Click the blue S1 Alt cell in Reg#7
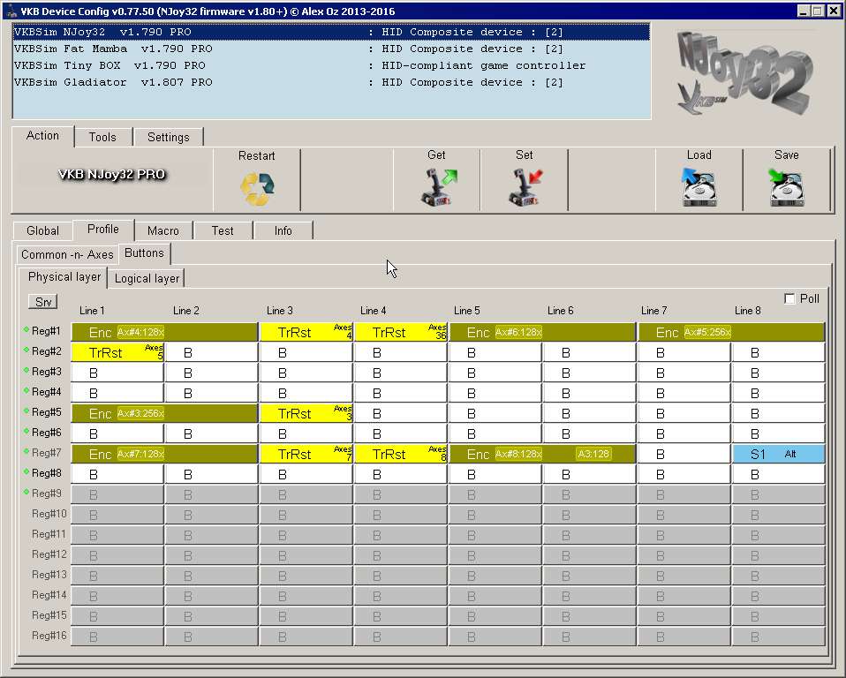846x678 pixels. [779, 454]
